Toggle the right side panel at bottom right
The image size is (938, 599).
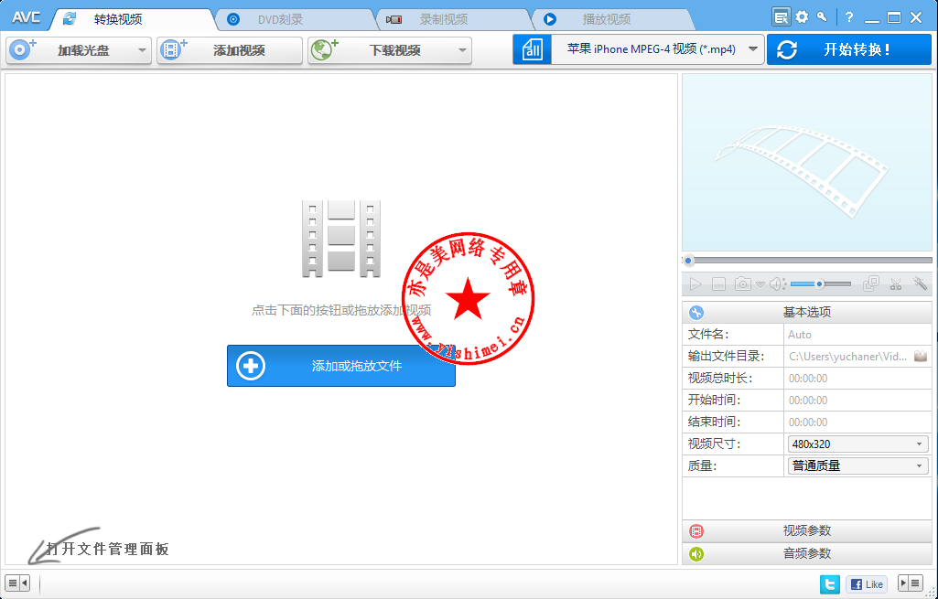pos(910,583)
